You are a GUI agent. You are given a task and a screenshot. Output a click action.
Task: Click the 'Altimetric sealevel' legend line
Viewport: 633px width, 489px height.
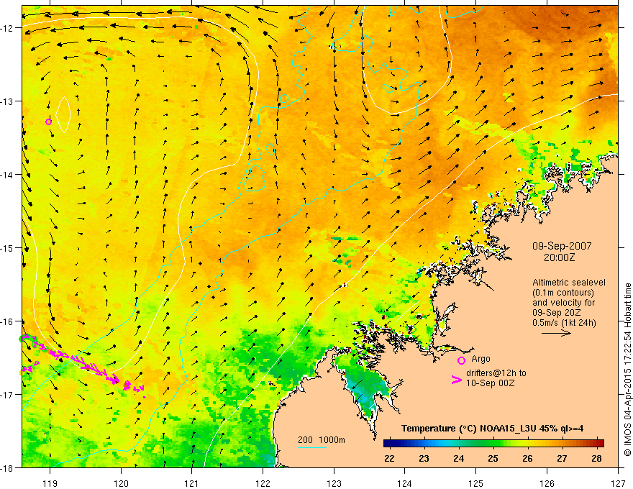coord(569,283)
